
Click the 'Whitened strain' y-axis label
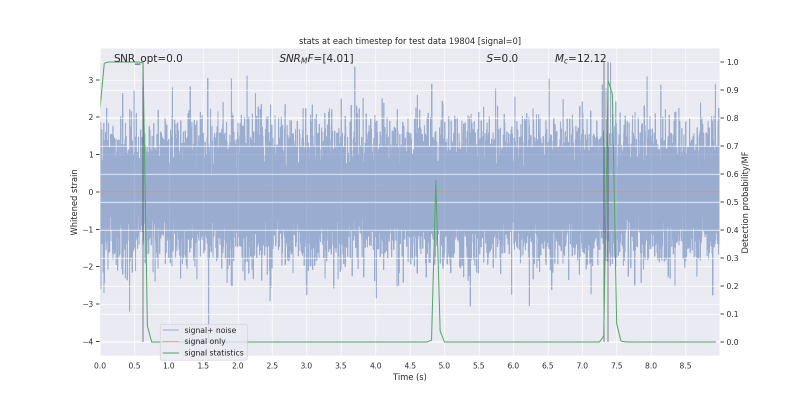tap(74, 202)
